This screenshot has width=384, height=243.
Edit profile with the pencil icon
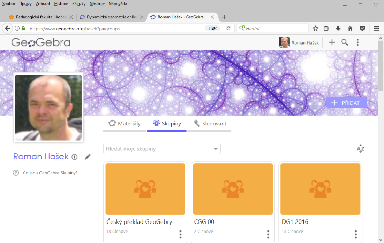(x=88, y=157)
